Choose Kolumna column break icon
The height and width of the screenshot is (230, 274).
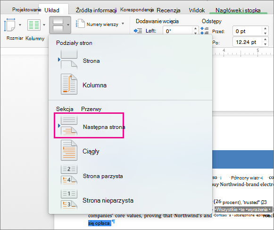69,84
